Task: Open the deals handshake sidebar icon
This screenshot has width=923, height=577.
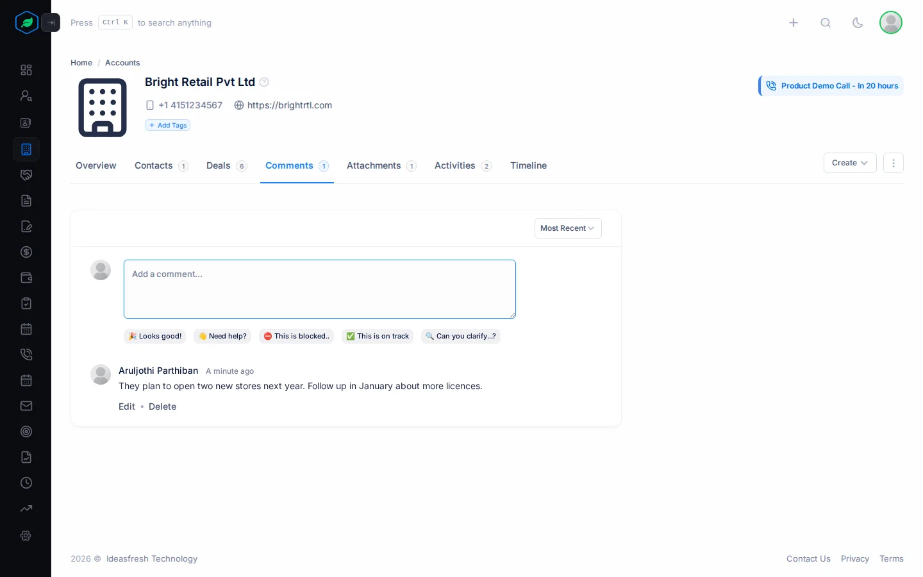Action: tap(26, 175)
